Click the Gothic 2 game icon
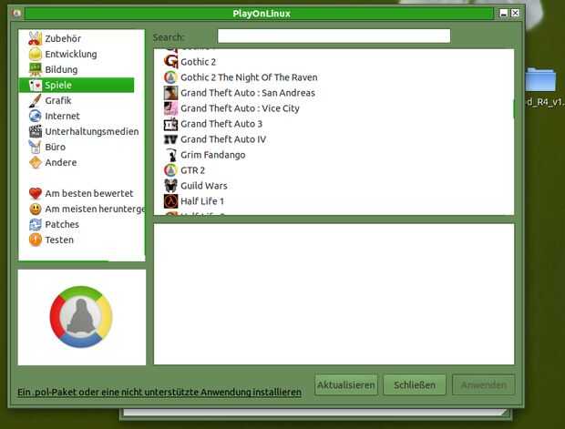 (170, 62)
